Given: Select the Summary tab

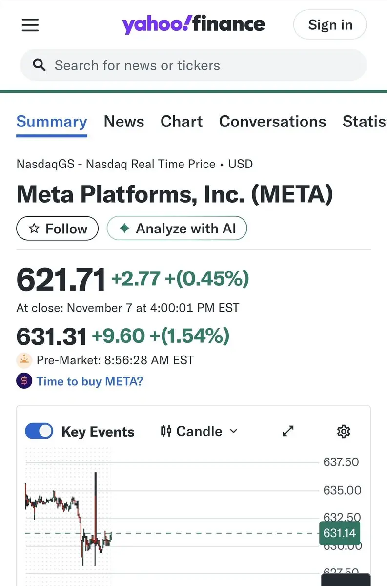Looking at the screenshot, I should 52,122.
